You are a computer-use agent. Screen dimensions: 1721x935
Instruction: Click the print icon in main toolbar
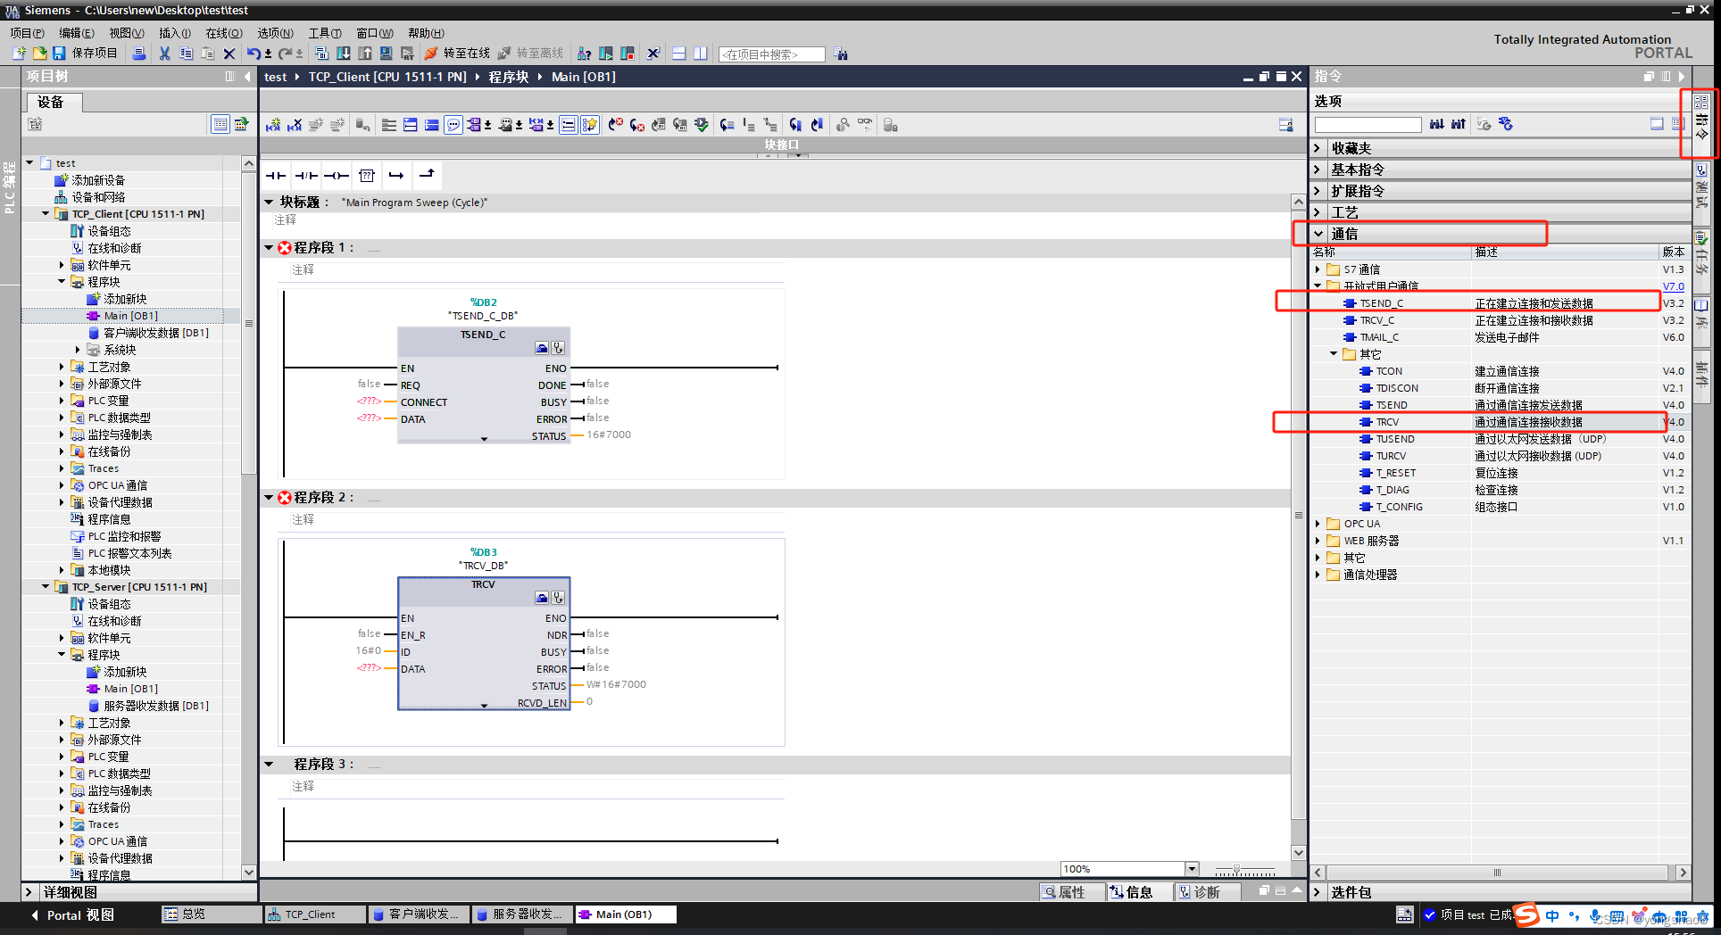pyautogui.click(x=139, y=54)
